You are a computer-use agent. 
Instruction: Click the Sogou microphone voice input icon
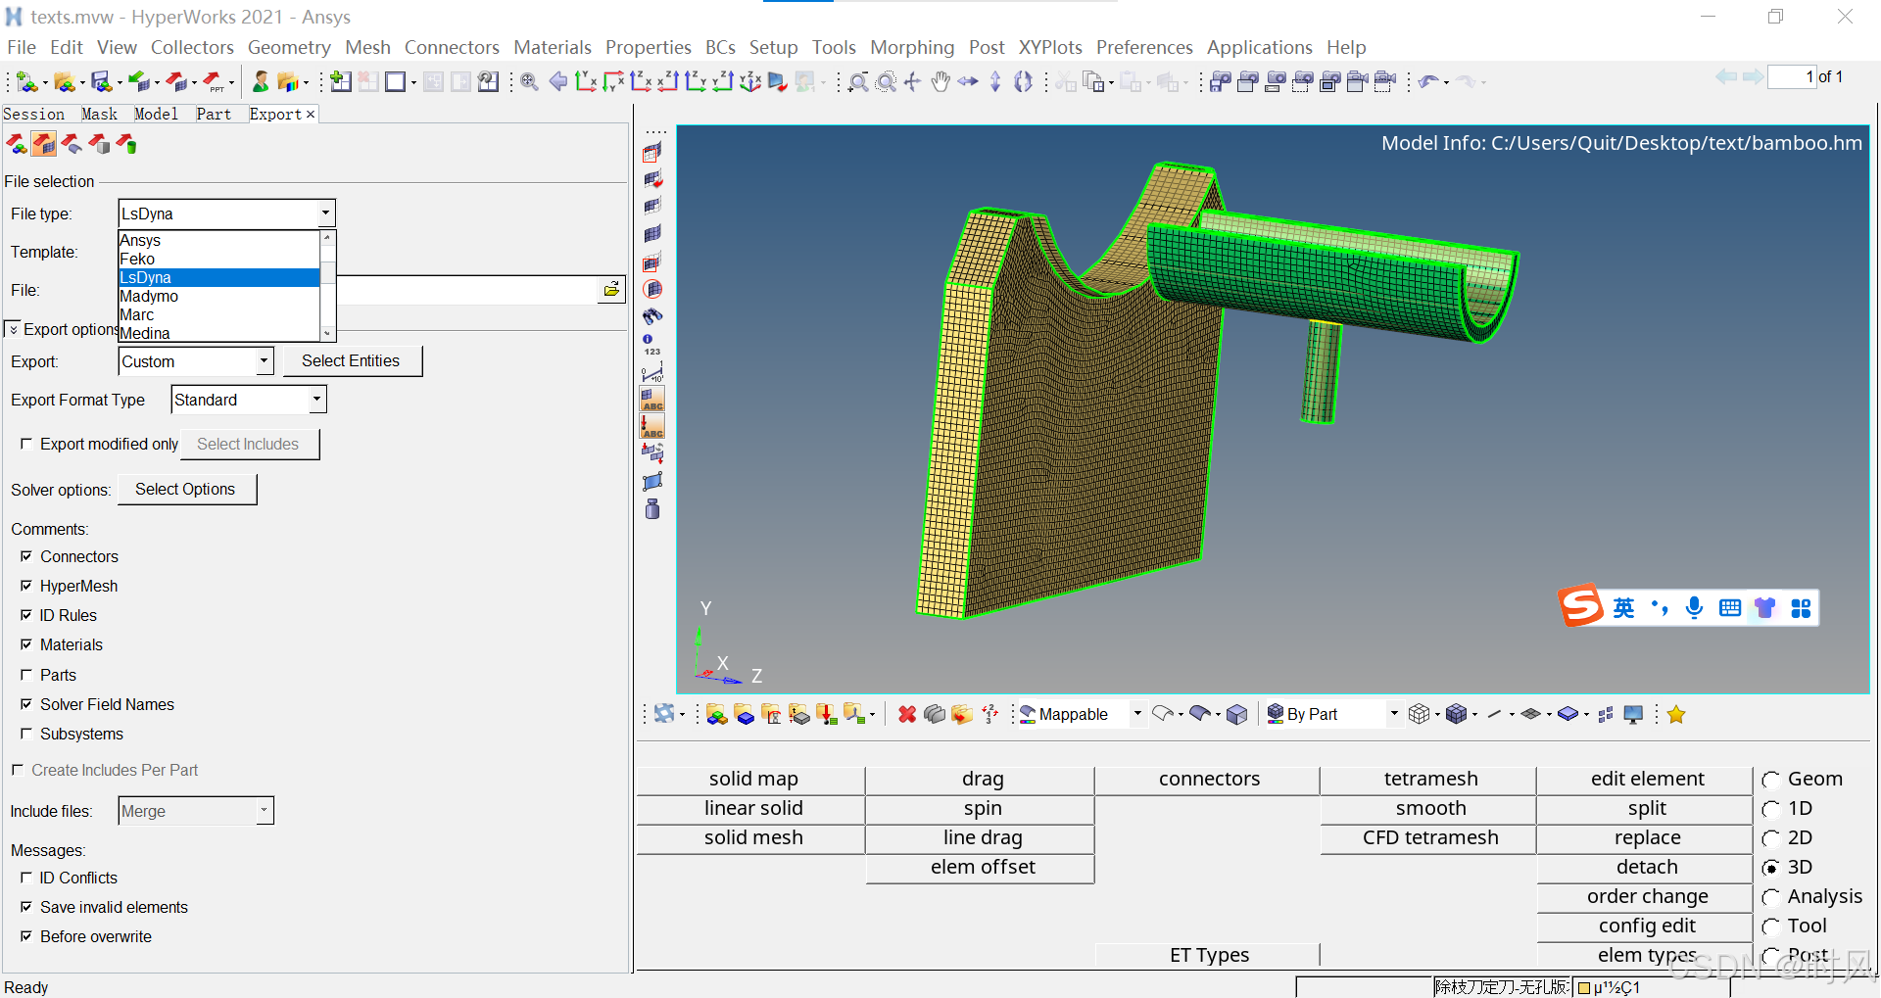click(1694, 608)
